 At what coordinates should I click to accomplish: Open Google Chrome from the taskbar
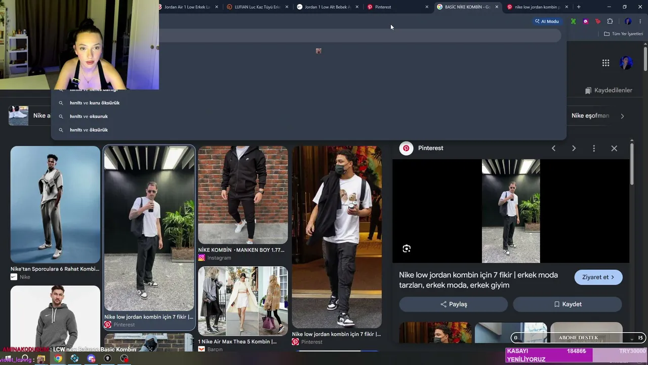coord(58,359)
